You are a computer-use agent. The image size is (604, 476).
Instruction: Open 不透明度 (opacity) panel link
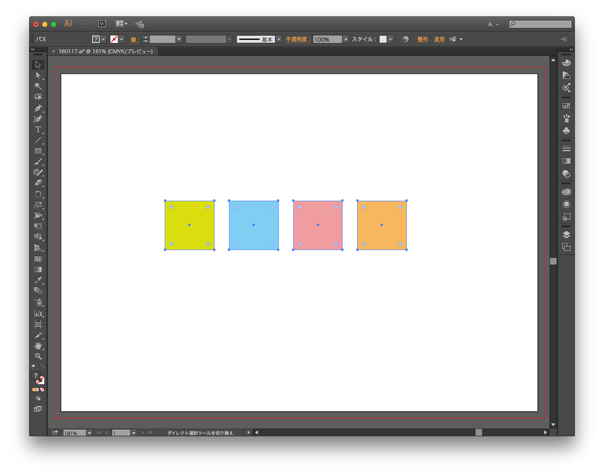(297, 39)
